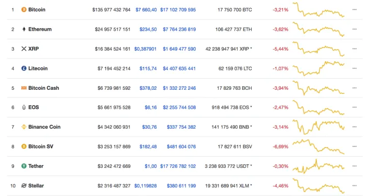The width and height of the screenshot is (375, 196).
Task: Click the Binance Coin yellow icon
Action: pyautogui.click(x=24, y=127)
